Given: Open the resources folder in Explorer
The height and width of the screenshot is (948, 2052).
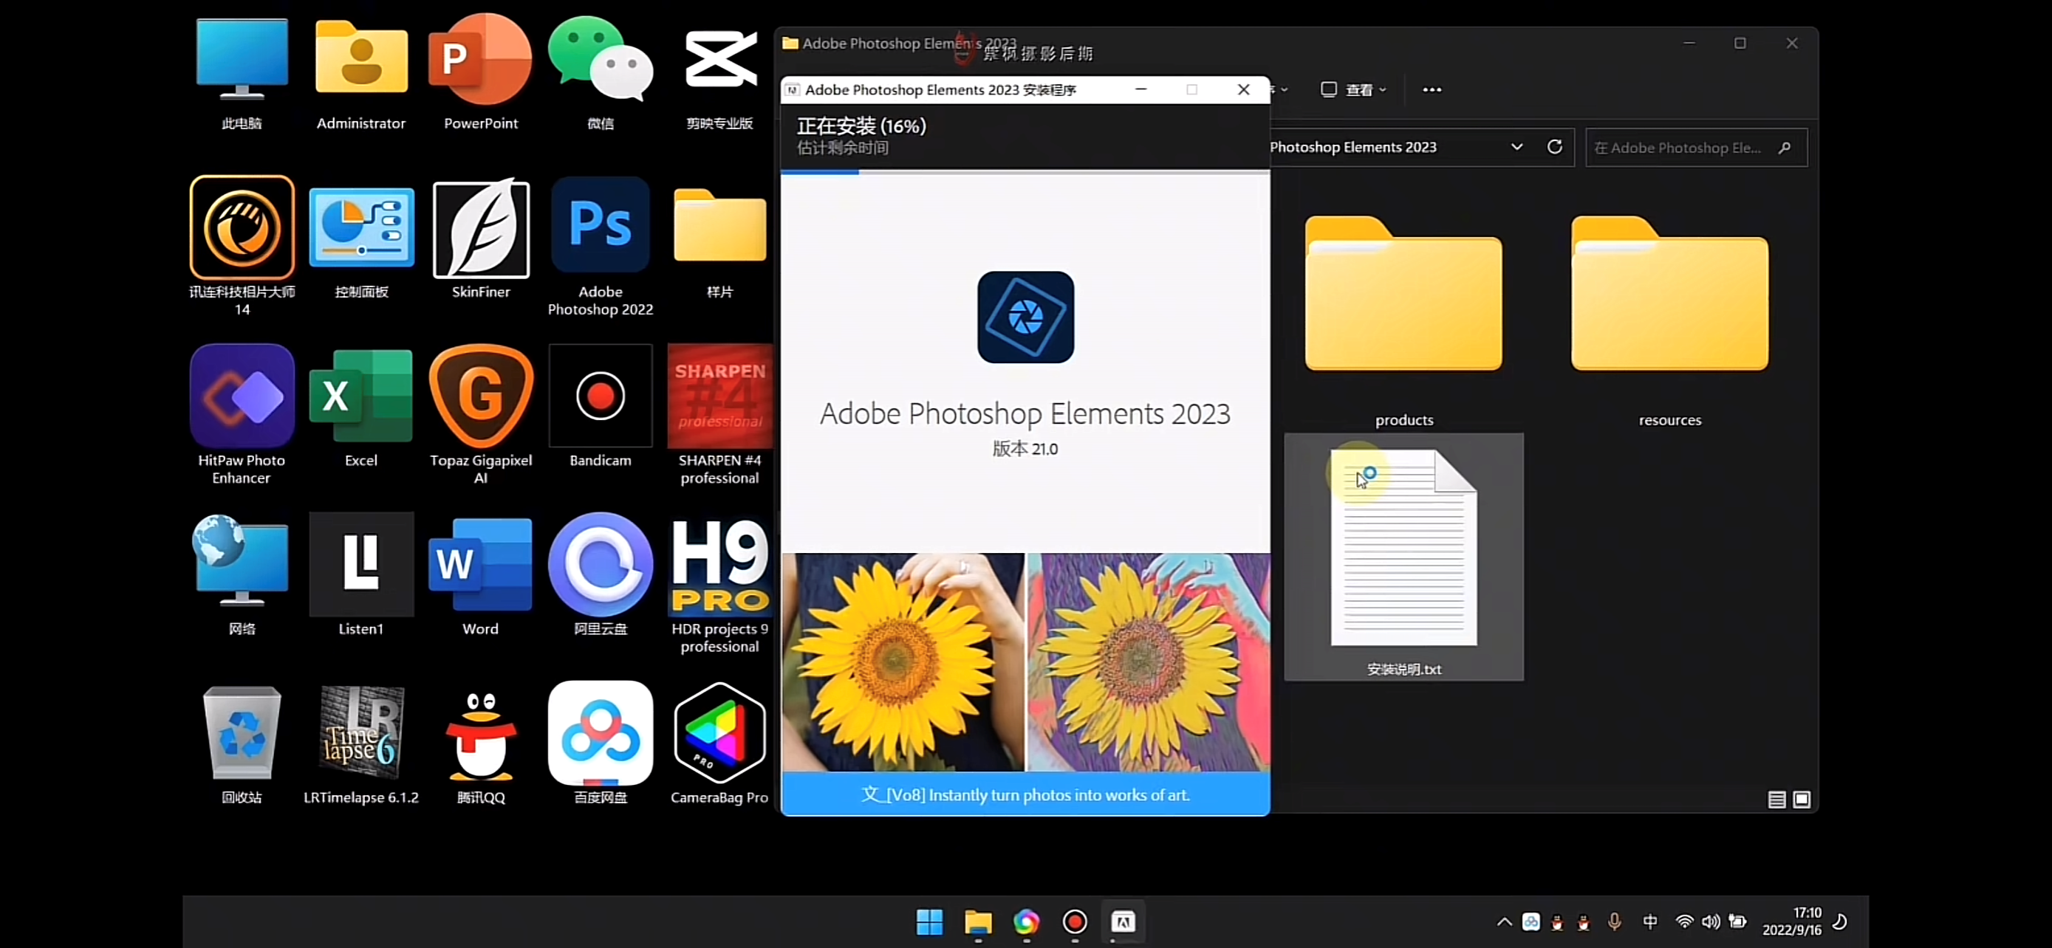Looking at the screenshot, I should (x=1669, y=318).
